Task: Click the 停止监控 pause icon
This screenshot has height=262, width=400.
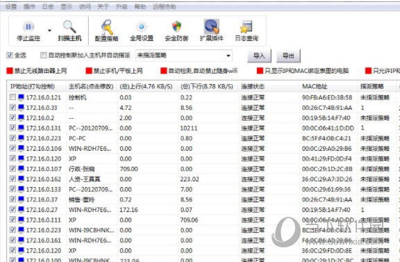Action: (x=28, y=26)
